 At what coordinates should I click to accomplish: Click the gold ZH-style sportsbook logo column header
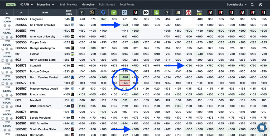coord(178,12)
